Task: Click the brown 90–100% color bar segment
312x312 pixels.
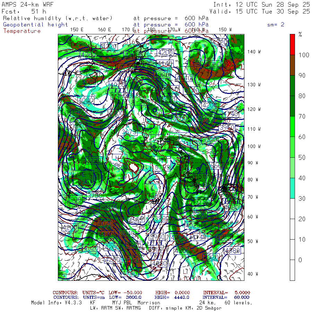Action: (x=292, y=65)
